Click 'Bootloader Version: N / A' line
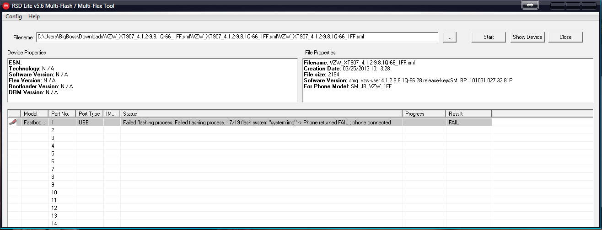The width and height of the screenshot is (602, 230). tap(41, 86)
